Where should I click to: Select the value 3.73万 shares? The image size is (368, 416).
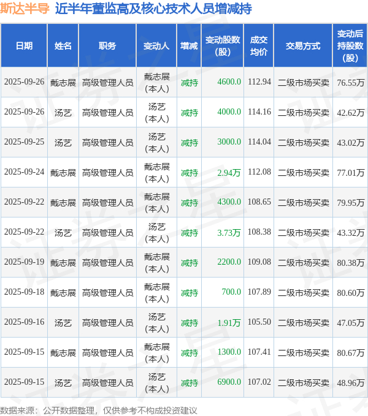(229, 233)
